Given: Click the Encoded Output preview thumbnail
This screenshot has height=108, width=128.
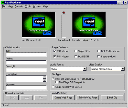Looking at the screenshot, I should tap(89, 25).
